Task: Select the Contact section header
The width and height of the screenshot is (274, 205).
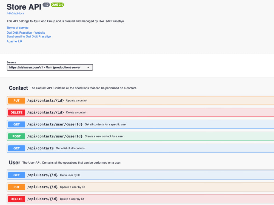Action: point(18,88)
